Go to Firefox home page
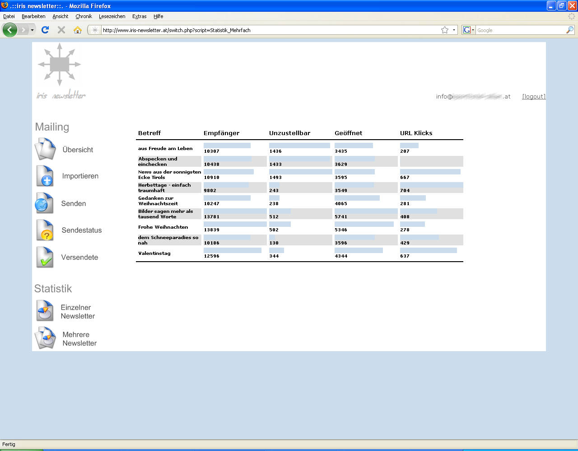This screenshot has width=578, height=451. pyautogui.click(x=78, y=30)
